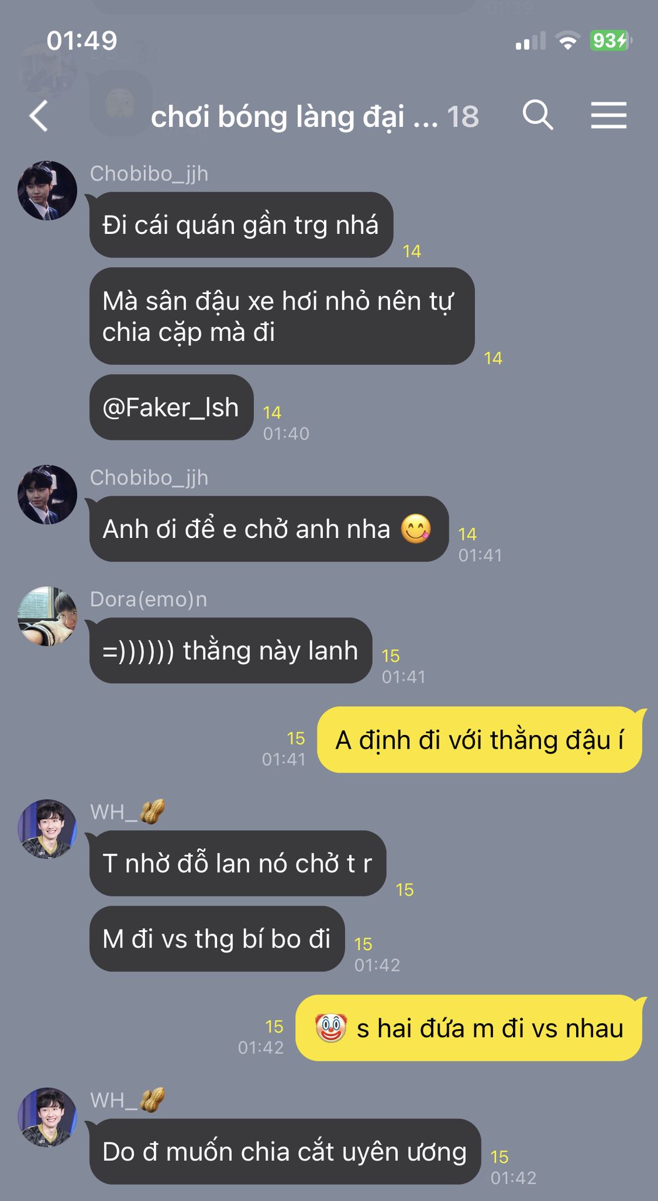This screenshot has width=658, height=1201.
Task: Tap yellow bubble "A định đi với thằng đậu í"
Action: tap(480, 739)
